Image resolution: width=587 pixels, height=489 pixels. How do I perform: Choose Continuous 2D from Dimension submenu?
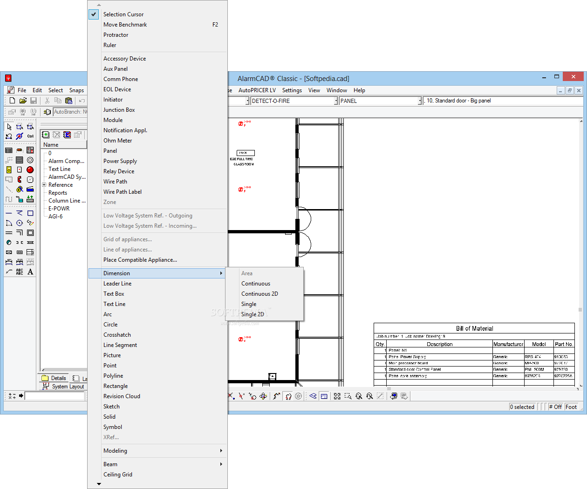pos(259,294)
